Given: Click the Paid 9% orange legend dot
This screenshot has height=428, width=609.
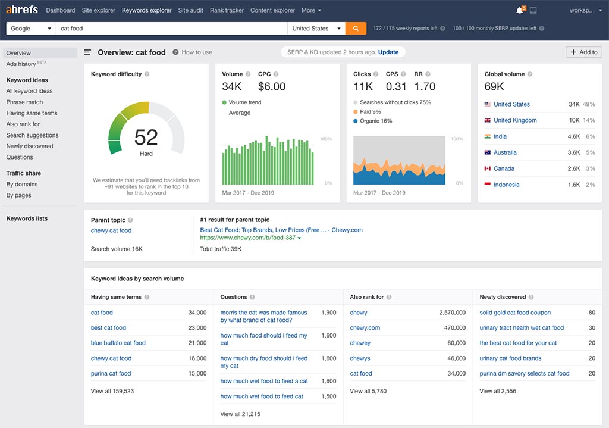Looking at the screenshot, I should (356, 111).
